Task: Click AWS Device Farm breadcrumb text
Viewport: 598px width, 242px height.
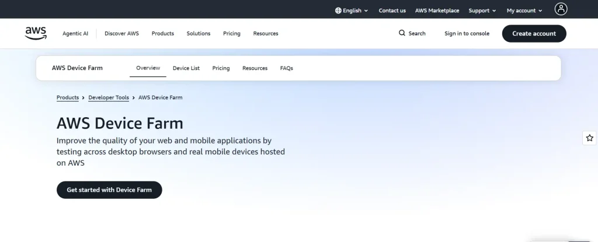Action: pos(160,97)
